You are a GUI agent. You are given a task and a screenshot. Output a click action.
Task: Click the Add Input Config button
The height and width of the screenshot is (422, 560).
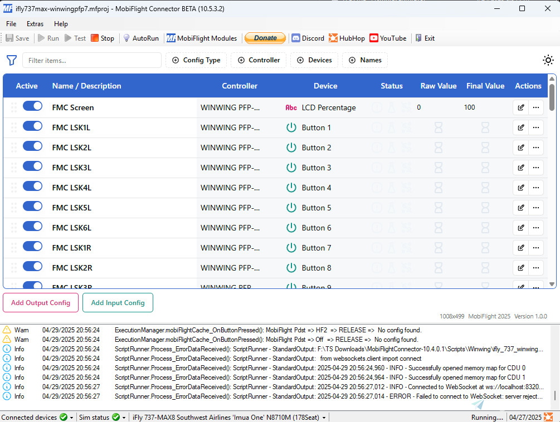(118, 303)
